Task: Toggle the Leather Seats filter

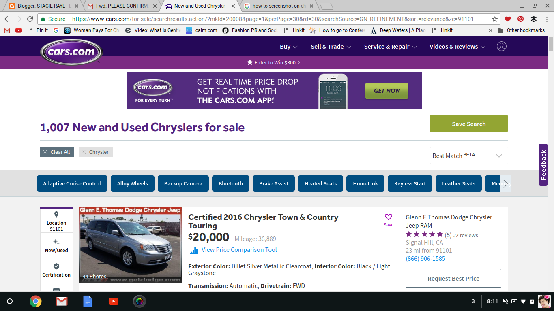Action: tap(459, 183)
